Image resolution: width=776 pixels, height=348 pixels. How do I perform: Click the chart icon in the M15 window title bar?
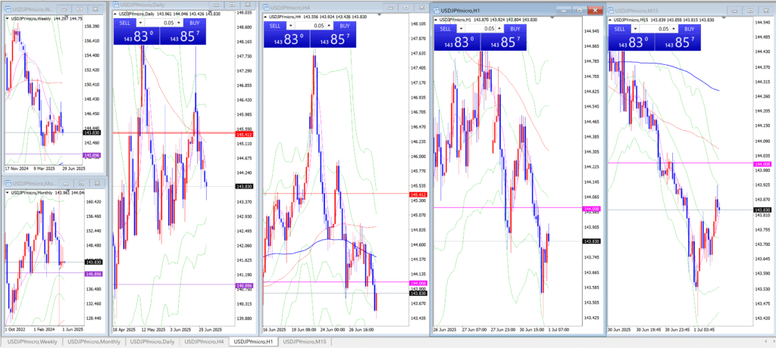(612, 10)
